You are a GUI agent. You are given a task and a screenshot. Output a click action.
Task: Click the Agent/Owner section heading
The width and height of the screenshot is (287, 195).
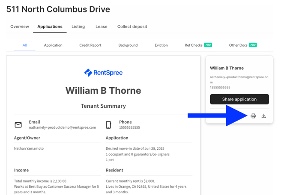tap(27, 138)
